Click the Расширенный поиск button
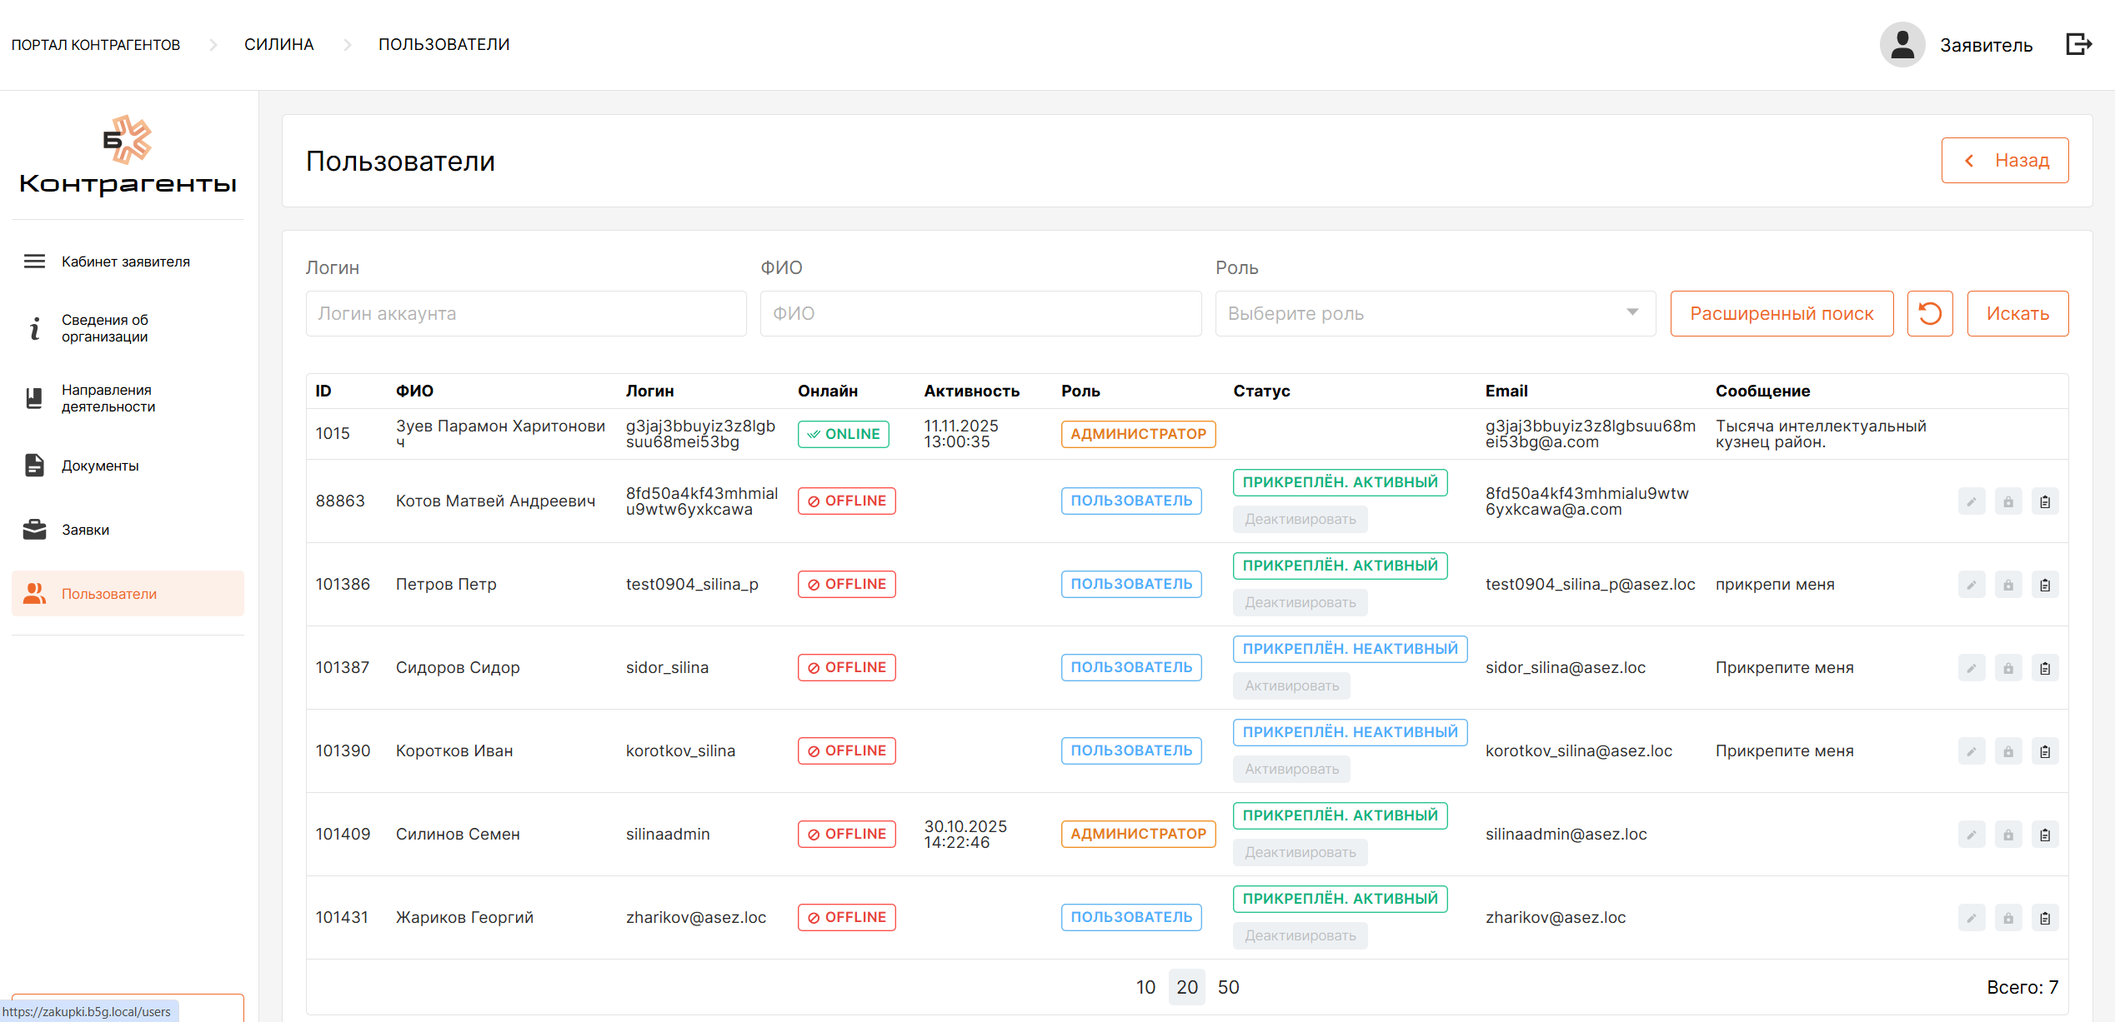 point(1781,314)
